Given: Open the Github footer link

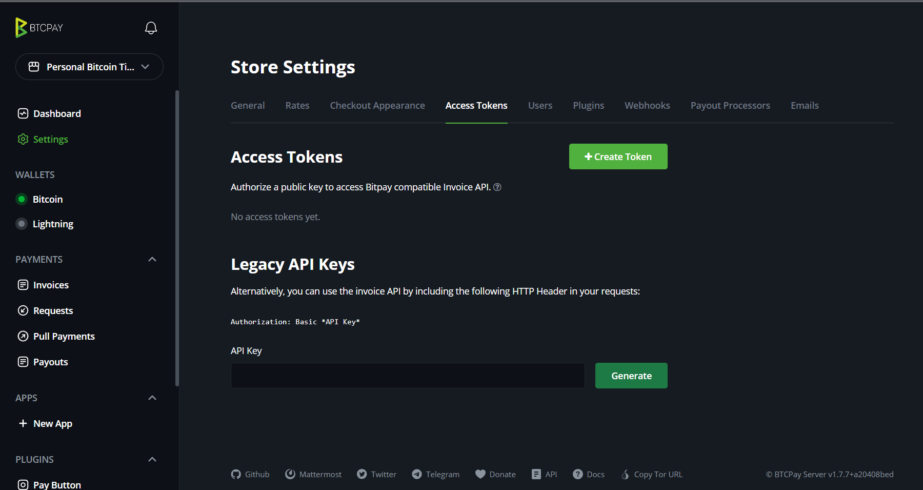Looking at the screenshot, I should 250,474.
